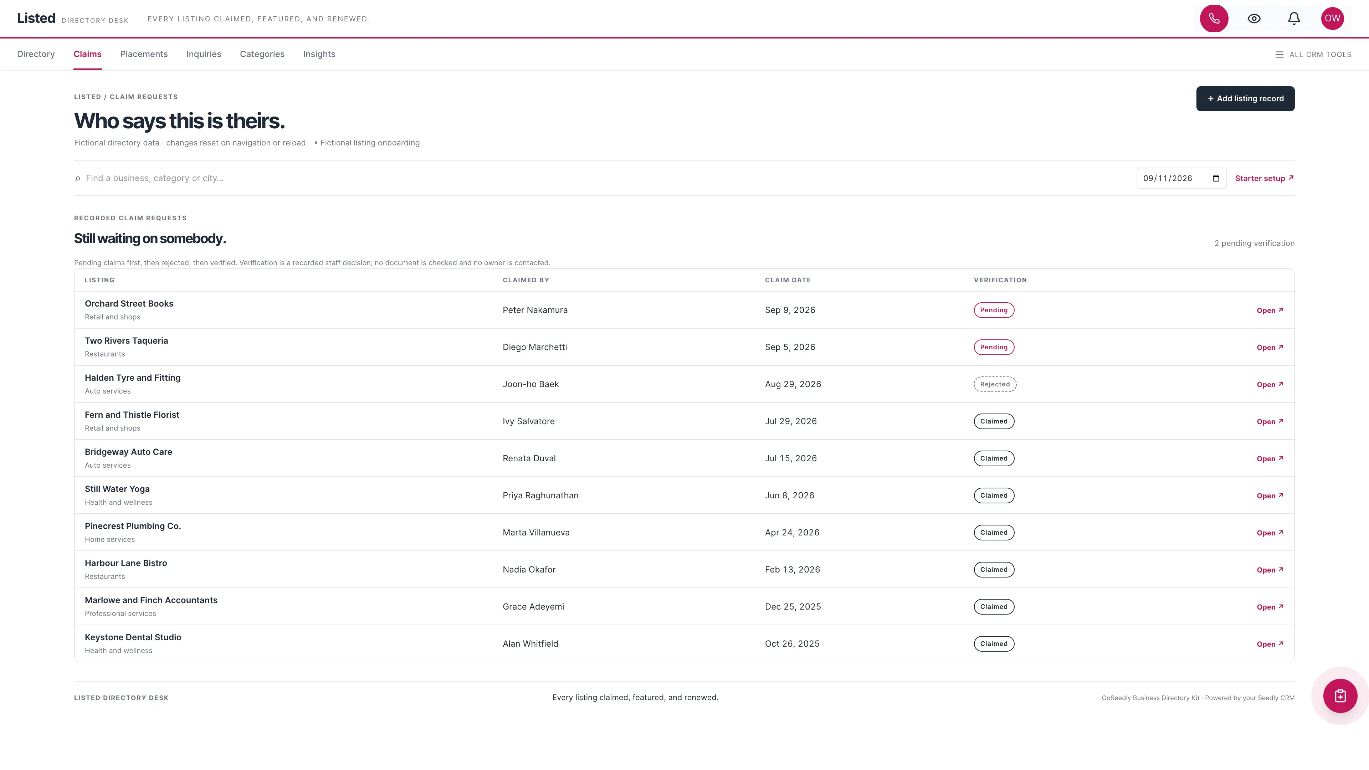Select the Still Water Yoga listing name
The height and width of the screenshot is (770, 1369).
coord(117,489)
